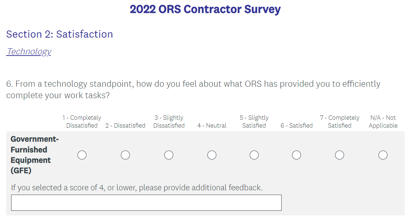Select the 3 - Slightly Dissatisfied radio button

pos(169,155)
